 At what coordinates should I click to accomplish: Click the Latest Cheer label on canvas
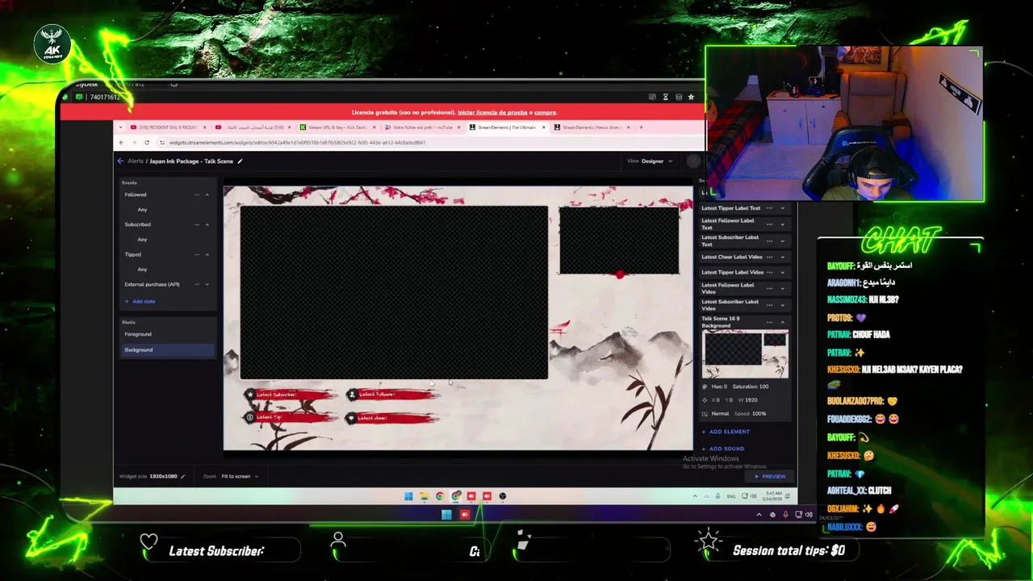(392, 418)
